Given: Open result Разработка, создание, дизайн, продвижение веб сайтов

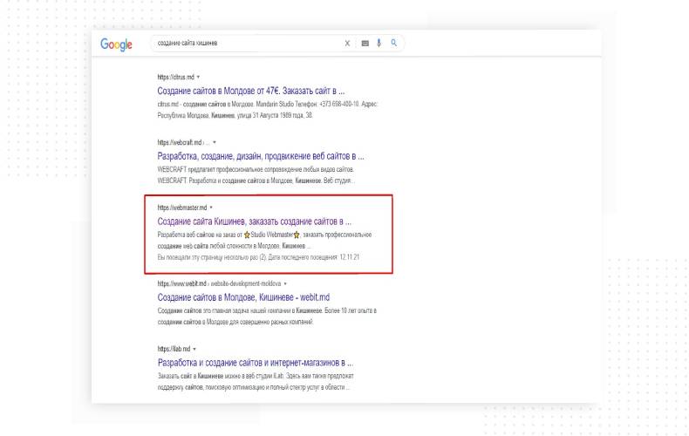Looking at the screenshot, I should pyautogui.click(x=261, y=156).
